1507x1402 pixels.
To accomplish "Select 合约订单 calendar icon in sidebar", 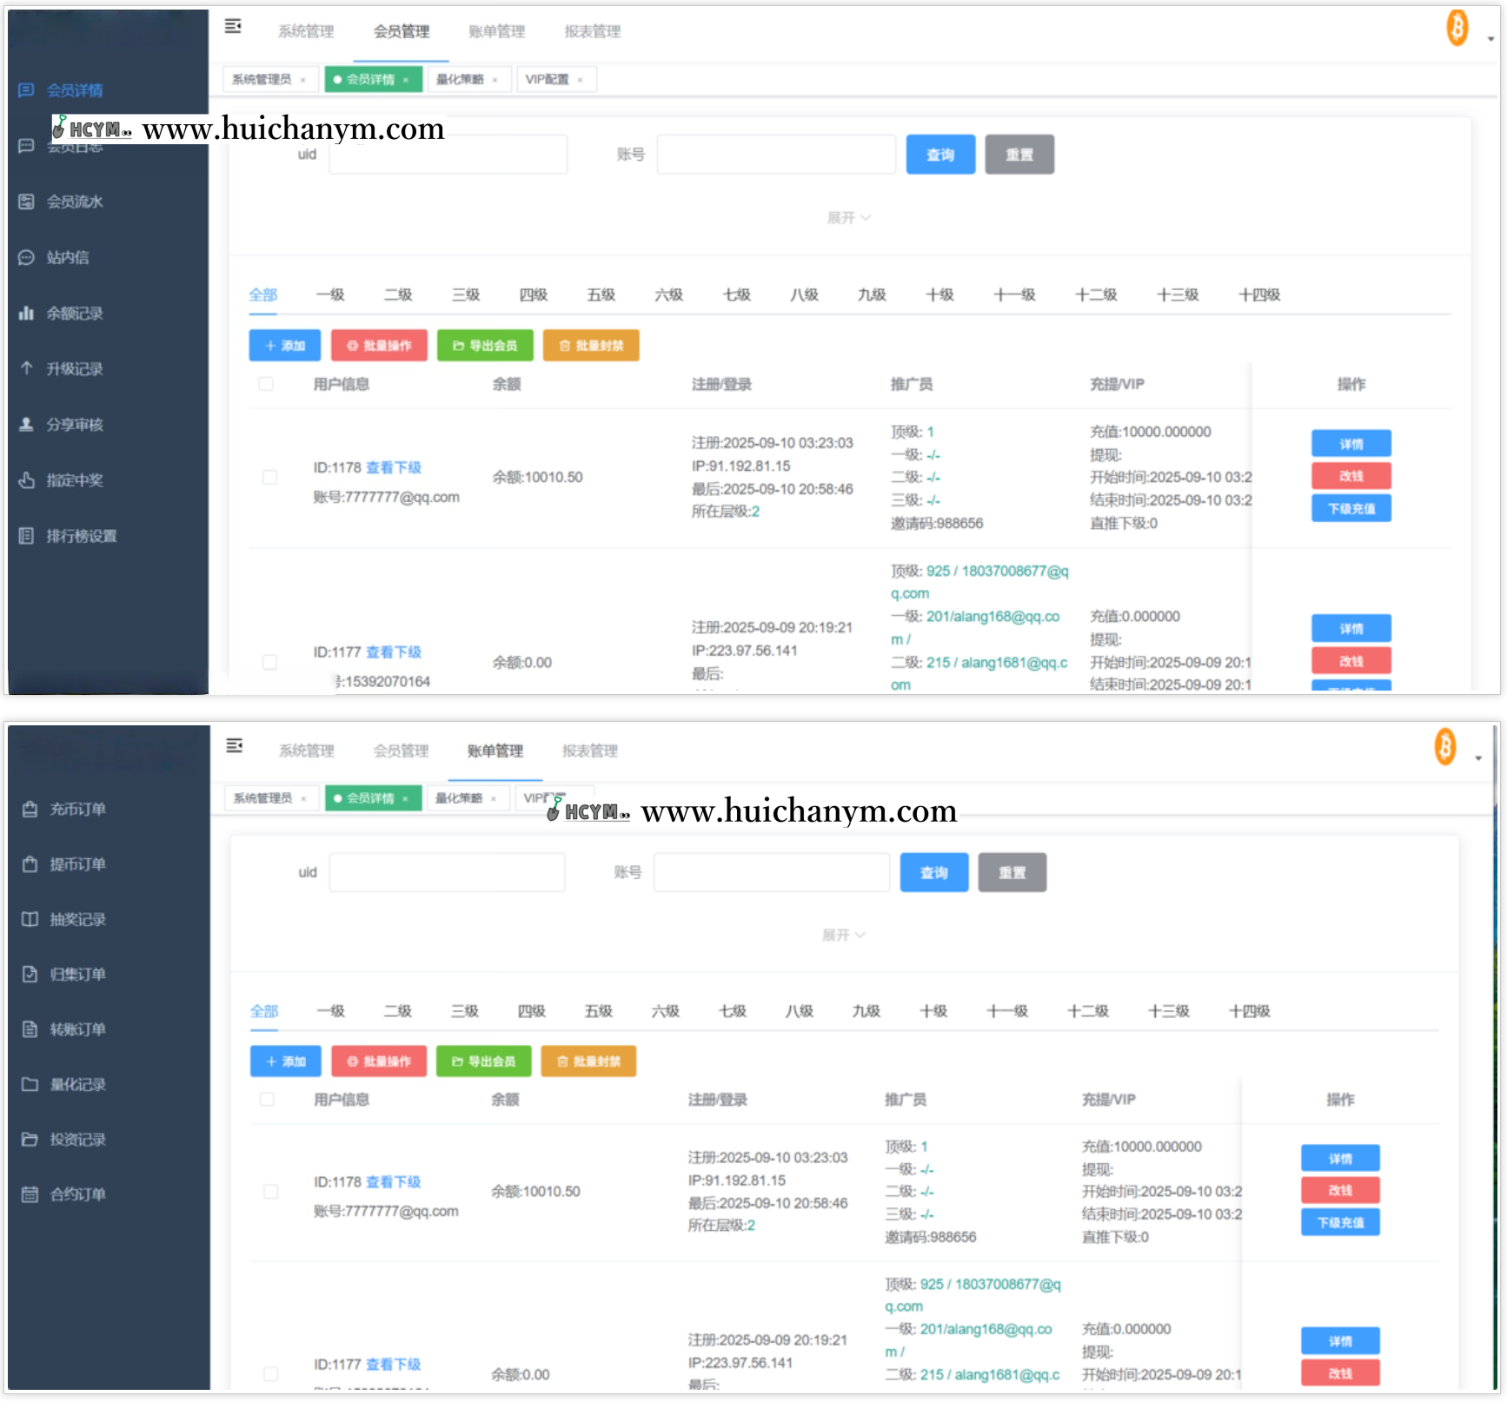I will click(30, 1194).
